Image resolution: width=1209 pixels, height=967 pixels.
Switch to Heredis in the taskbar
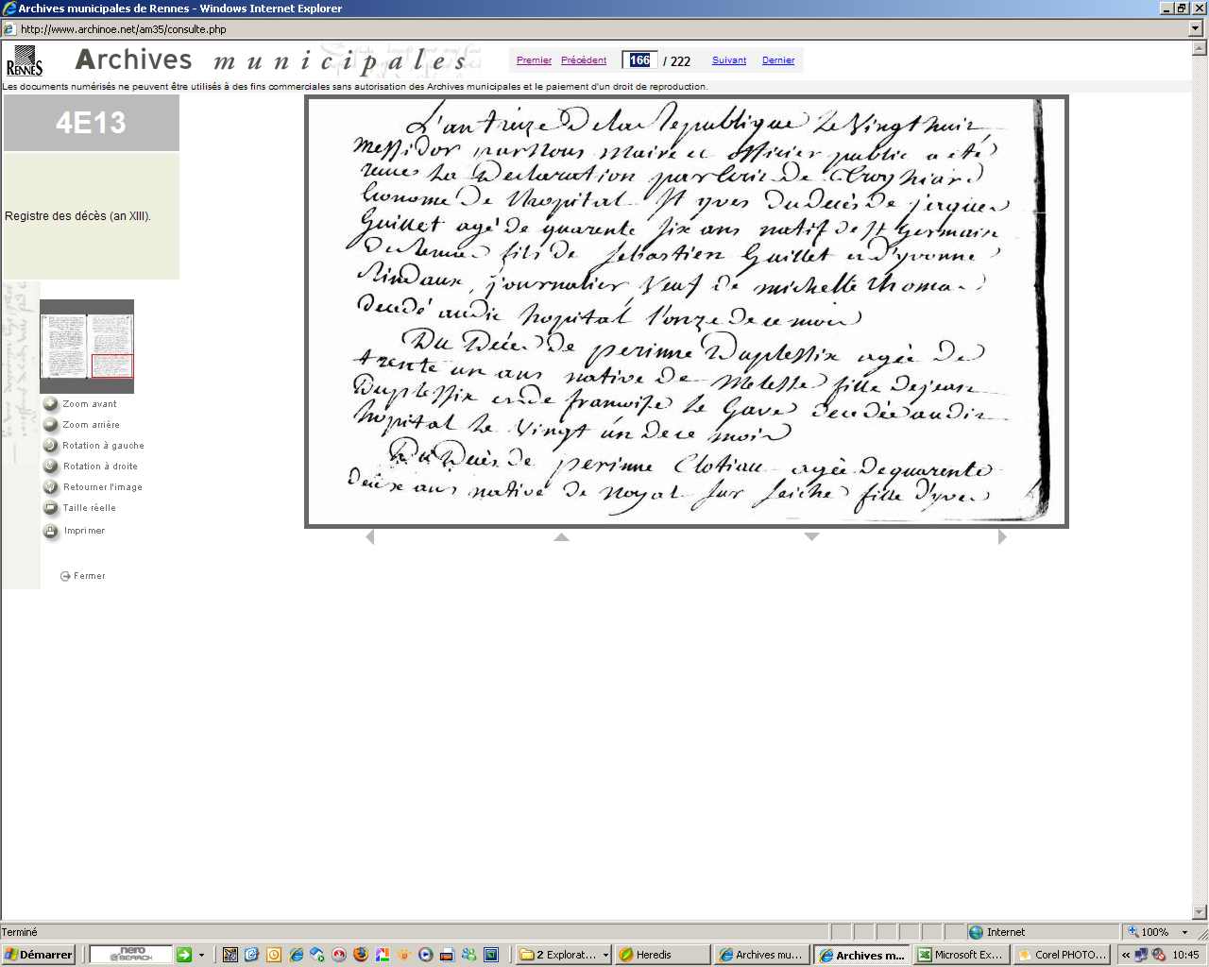pos(663,955)
